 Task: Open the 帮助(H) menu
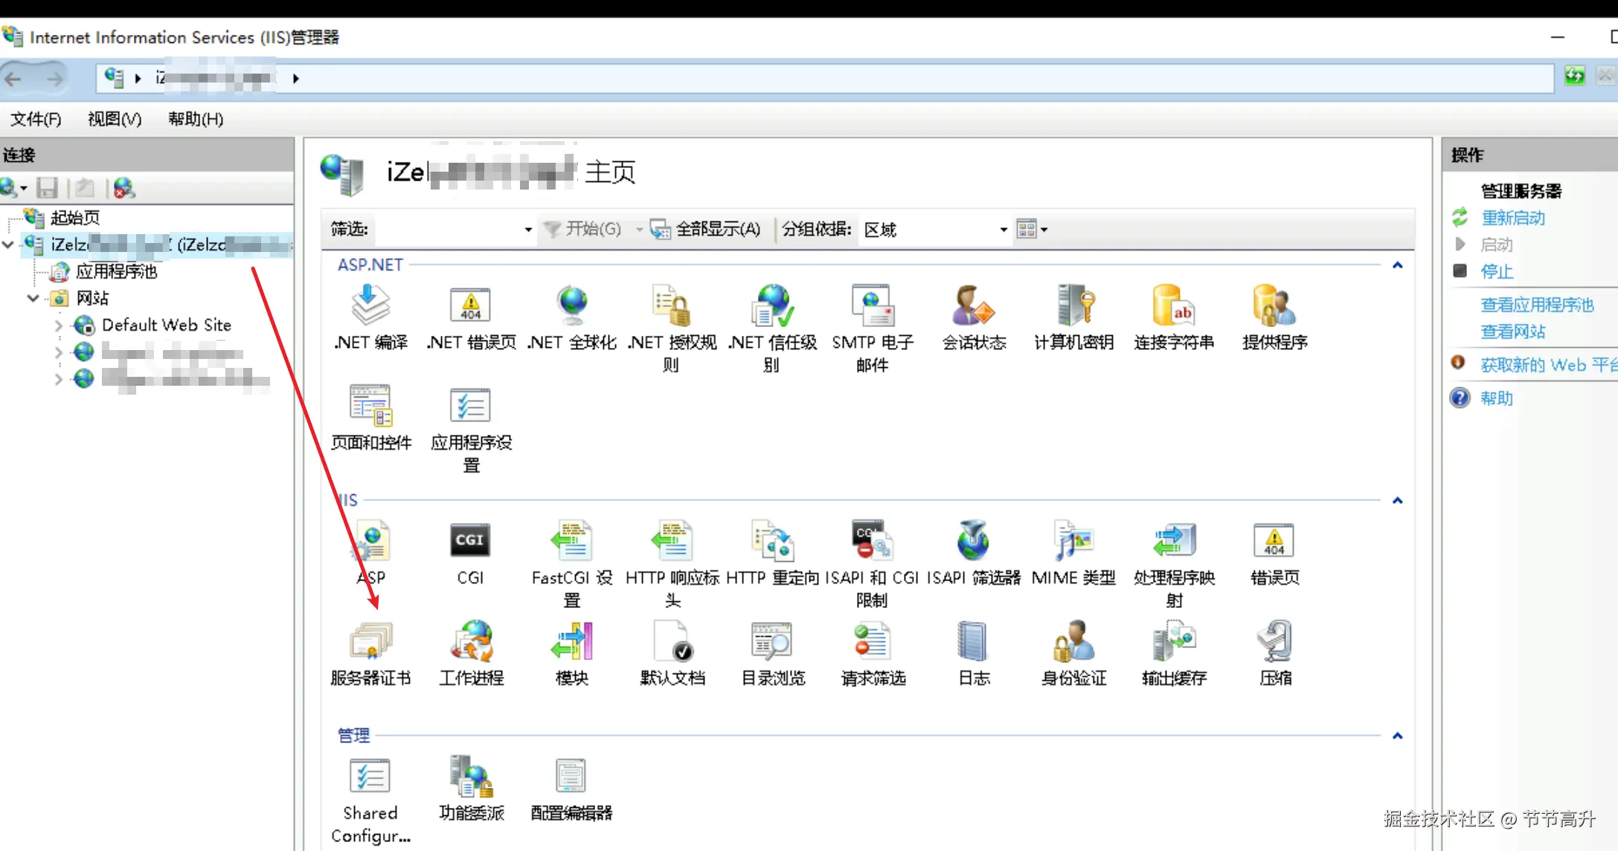click(x=195, y=119)
